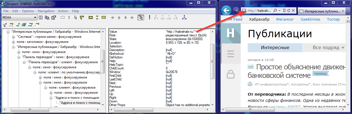Click the Forward button in Internet Explorer

(x=236, y=11)
